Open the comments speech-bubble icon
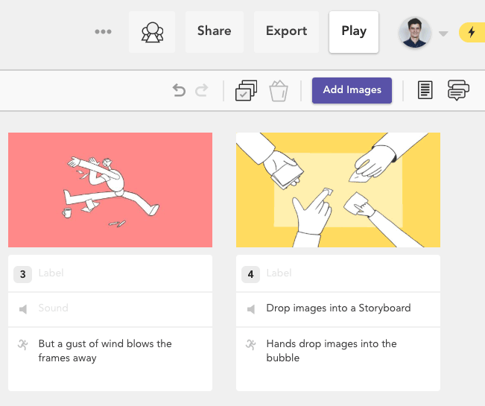Viewport: 485px width, 406px height. point(458,90)
